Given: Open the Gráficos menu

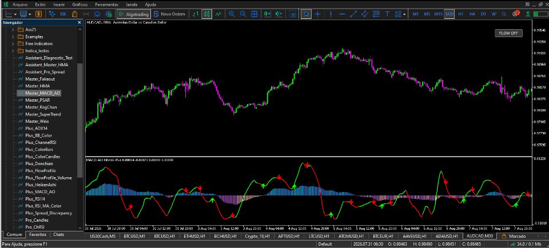Looking at the screenshot, I should click(80, 5).
